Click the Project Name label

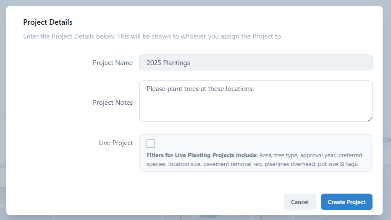pos(113,62)
